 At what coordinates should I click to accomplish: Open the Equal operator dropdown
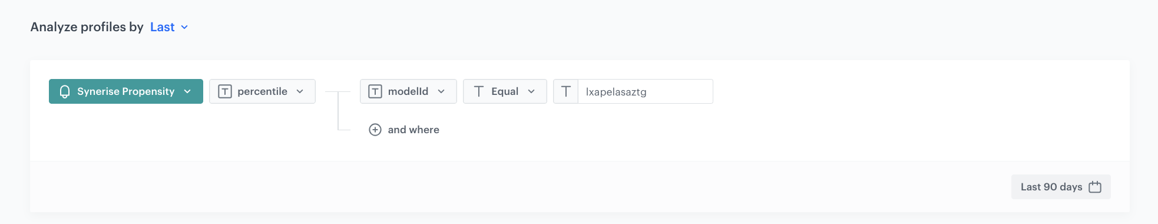pyautogui.click(x=505, y=91)
